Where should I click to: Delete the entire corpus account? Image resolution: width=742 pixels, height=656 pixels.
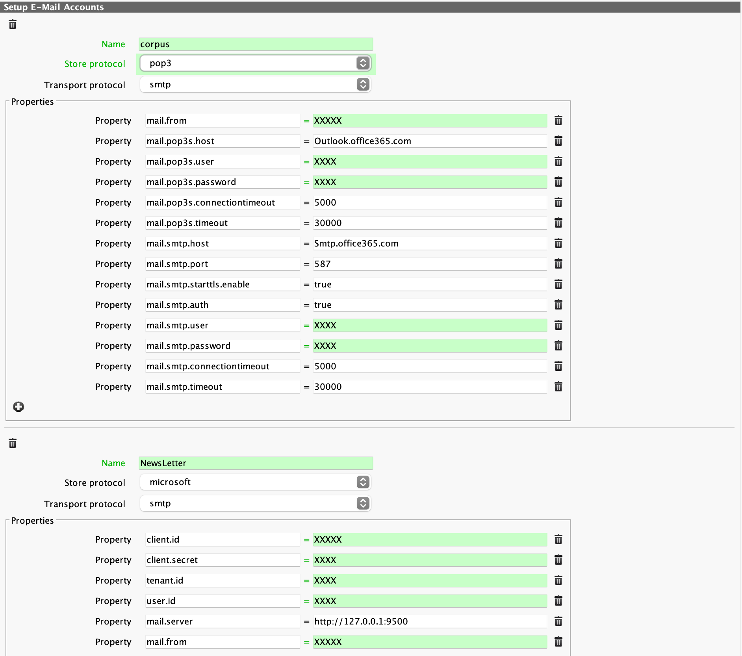coord(13,24)
